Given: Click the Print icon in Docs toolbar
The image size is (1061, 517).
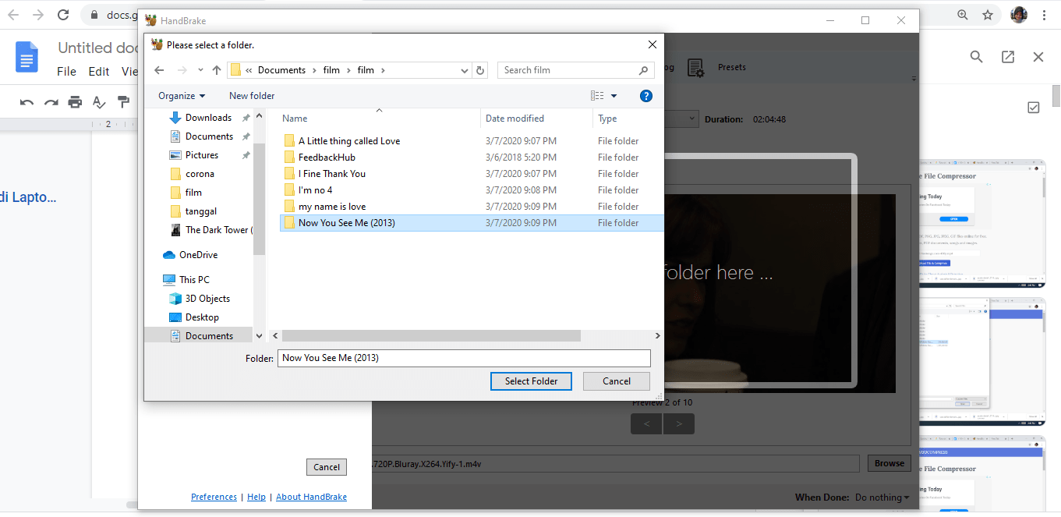Looking at the screenshot, I should (x=75, y=101).
